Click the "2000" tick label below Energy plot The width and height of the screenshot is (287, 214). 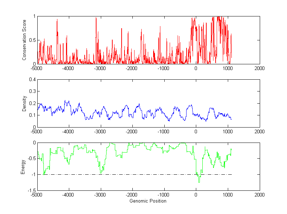(259, 195)
